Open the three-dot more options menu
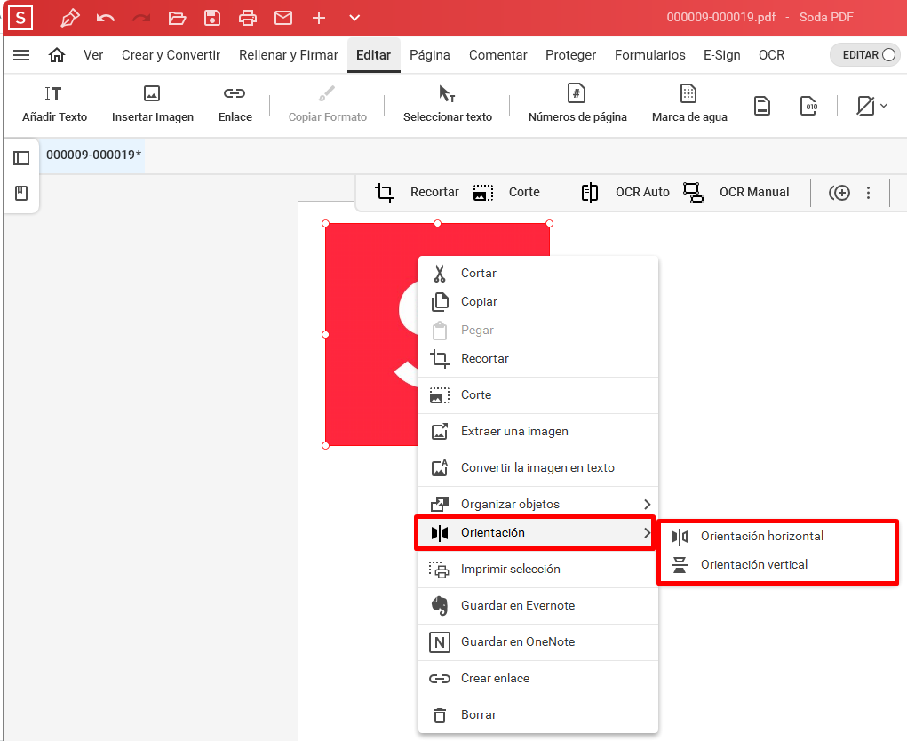 tap(868, 193)
